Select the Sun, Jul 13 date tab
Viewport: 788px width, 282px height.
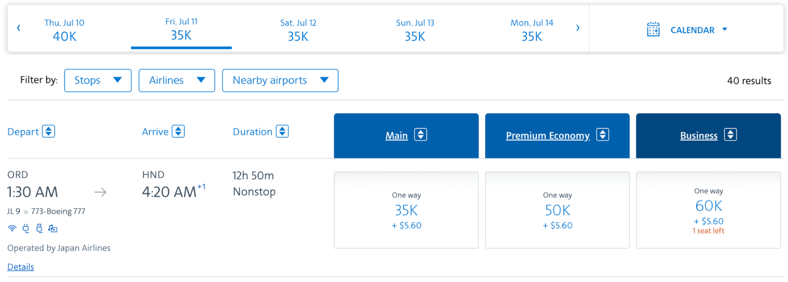(x=415, y=30)
